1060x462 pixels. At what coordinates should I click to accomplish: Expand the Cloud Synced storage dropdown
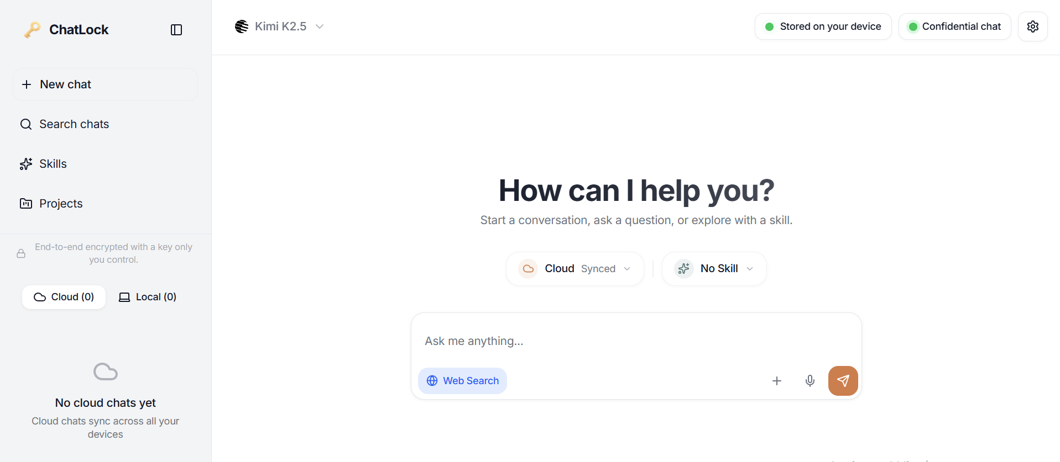pos(575,269)
